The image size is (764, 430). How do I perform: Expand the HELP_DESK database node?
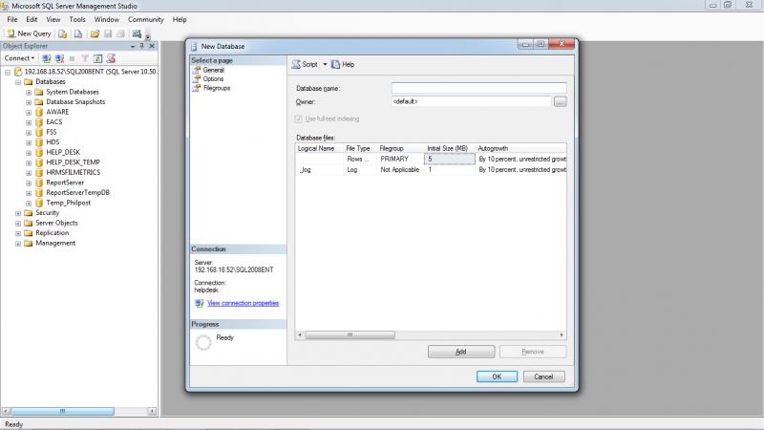29,152
